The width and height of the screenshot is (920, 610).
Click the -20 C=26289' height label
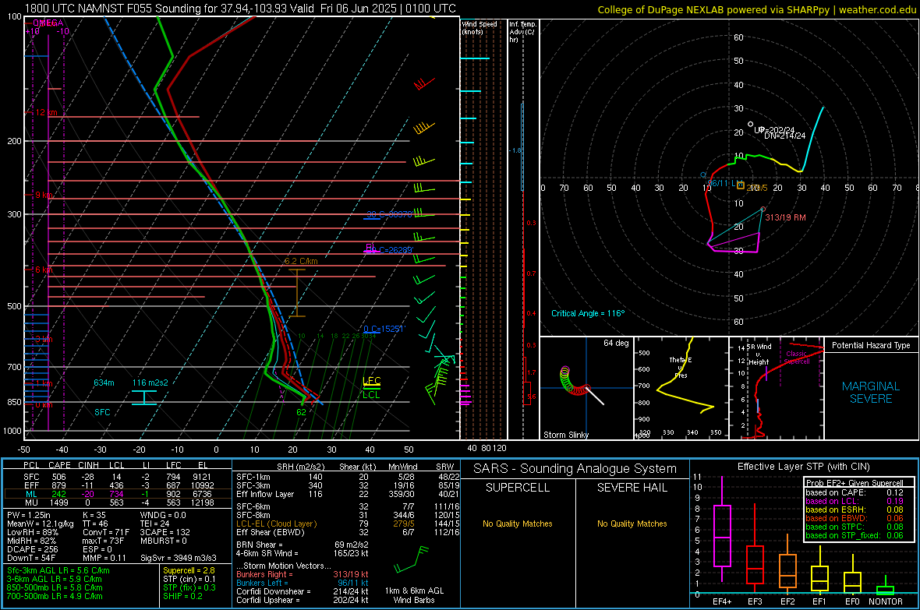(x=389, y=250)
